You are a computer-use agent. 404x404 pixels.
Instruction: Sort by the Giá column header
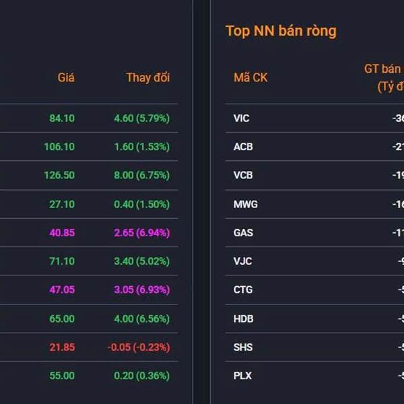tap(66, 77)
